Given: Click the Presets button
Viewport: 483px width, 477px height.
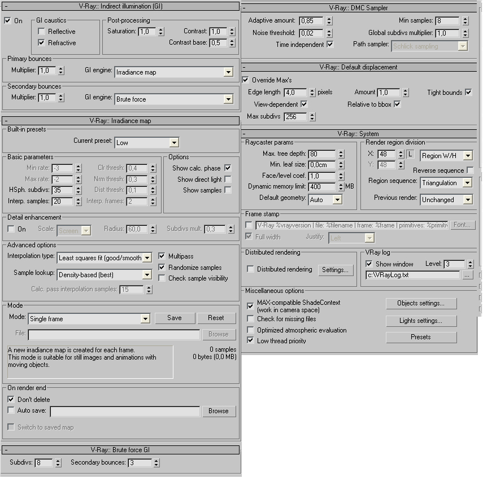Looking at the screenshot, I should pyautogui.click(x=421, y=337).
